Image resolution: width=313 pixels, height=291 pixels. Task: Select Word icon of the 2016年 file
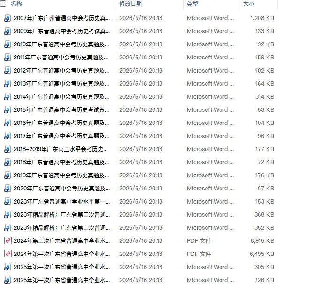[8, 123]
